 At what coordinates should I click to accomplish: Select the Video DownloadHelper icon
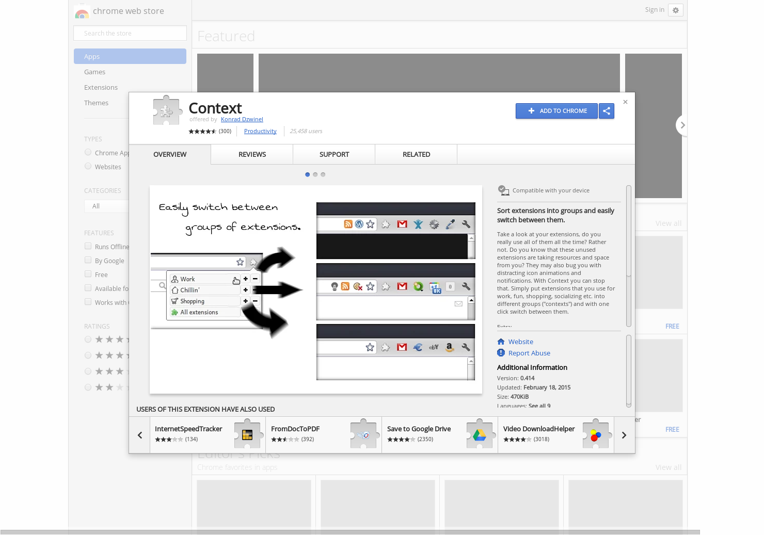pos(595,435)
